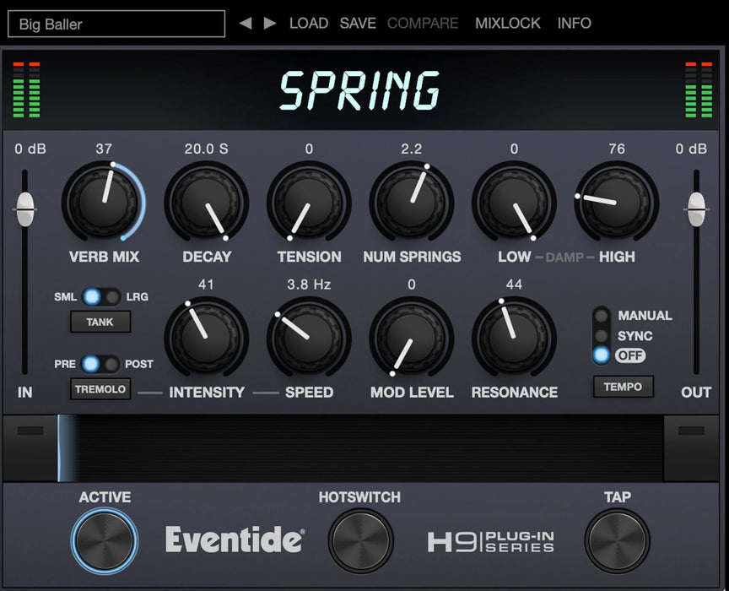Click the DECAY knob
The width and height of the screenshot is (729, 591).
pyautogui.click(x=206, y=202)
